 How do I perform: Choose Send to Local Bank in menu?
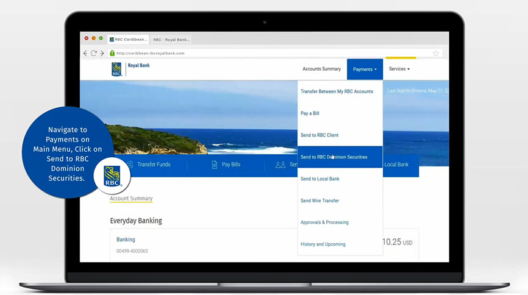tap(340, 179)
